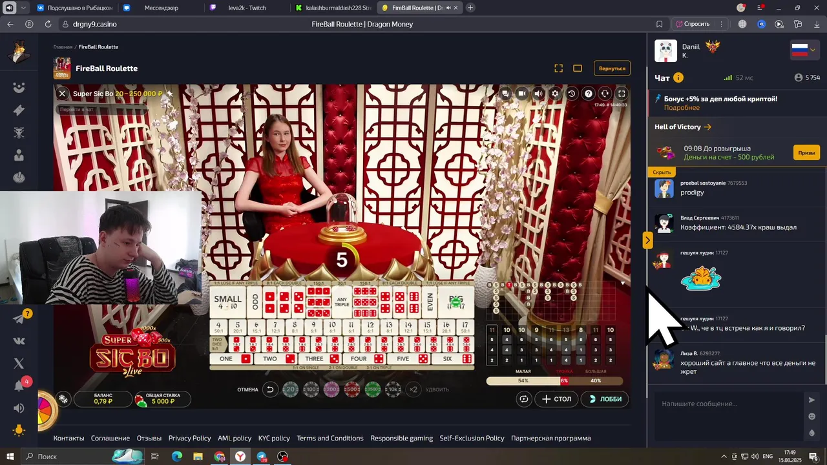
Task: Toggle the video camera icon in game
Action: pos(522,94)
